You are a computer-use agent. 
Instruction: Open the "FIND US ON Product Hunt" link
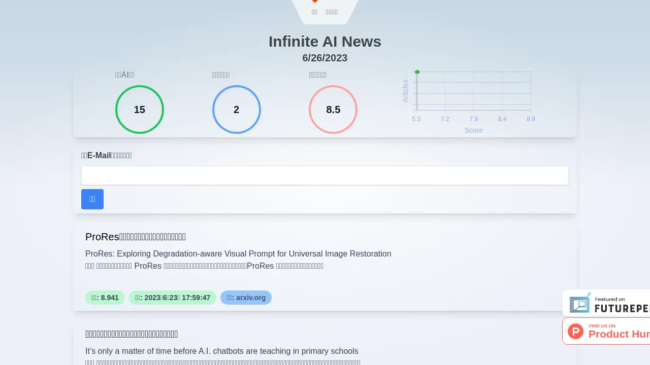[609, 331]
